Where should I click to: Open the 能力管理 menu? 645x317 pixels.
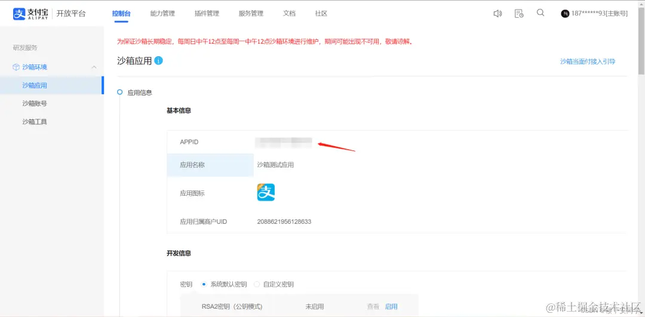point(162,14)
